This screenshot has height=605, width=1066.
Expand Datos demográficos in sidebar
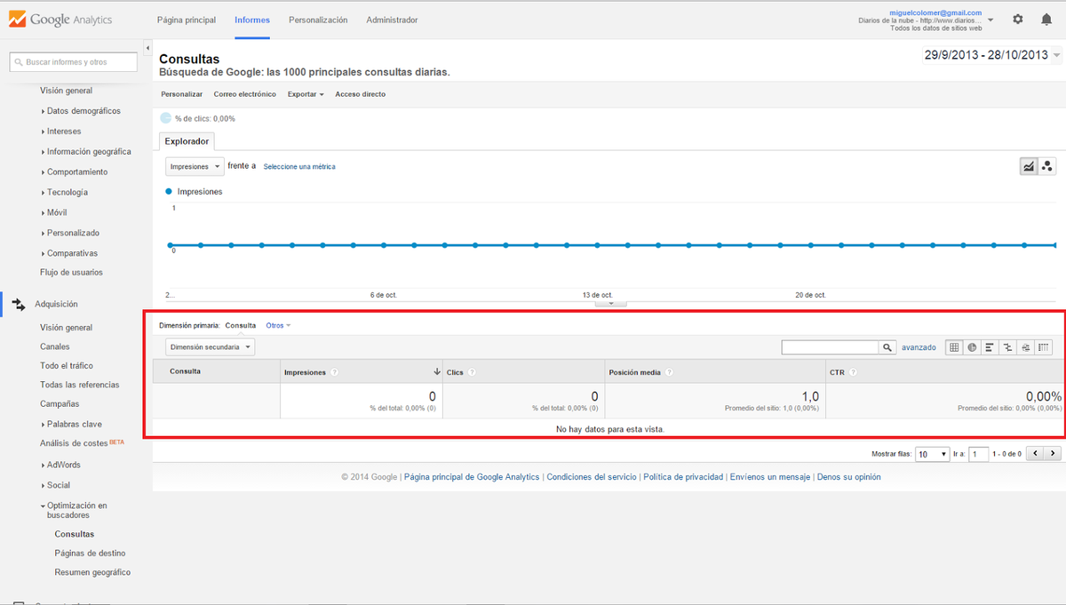(83, 111)
